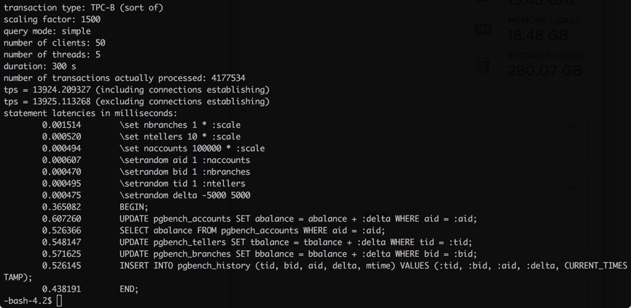631x308 pixels.
Task: Click the END; statement line
Action: coord(129,289)
